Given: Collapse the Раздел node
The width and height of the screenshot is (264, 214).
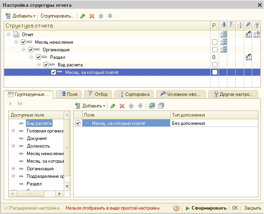Looking at the screenshot, I should pos(31,57).
